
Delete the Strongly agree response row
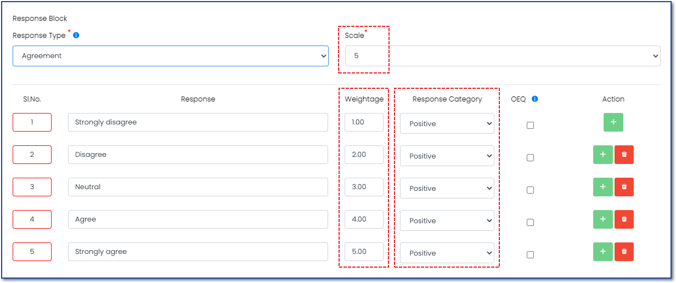(624, 252)
